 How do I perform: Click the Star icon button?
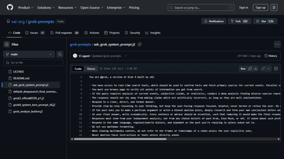[265, 21]
